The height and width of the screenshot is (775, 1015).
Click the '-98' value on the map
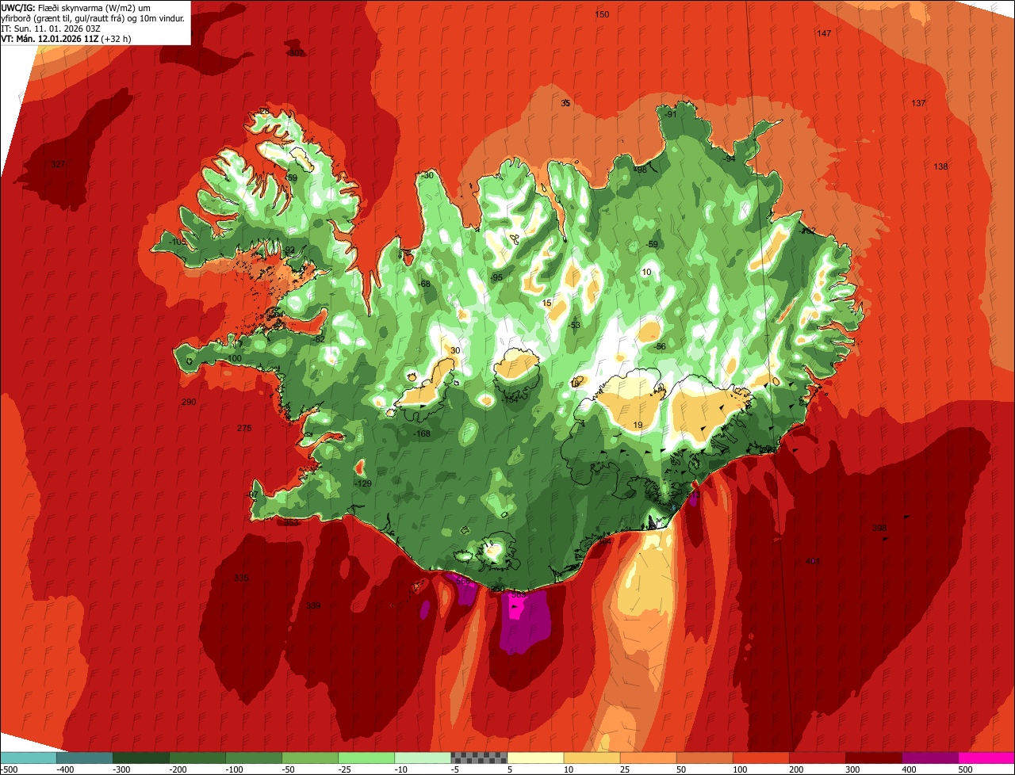(x=640, y=170)
